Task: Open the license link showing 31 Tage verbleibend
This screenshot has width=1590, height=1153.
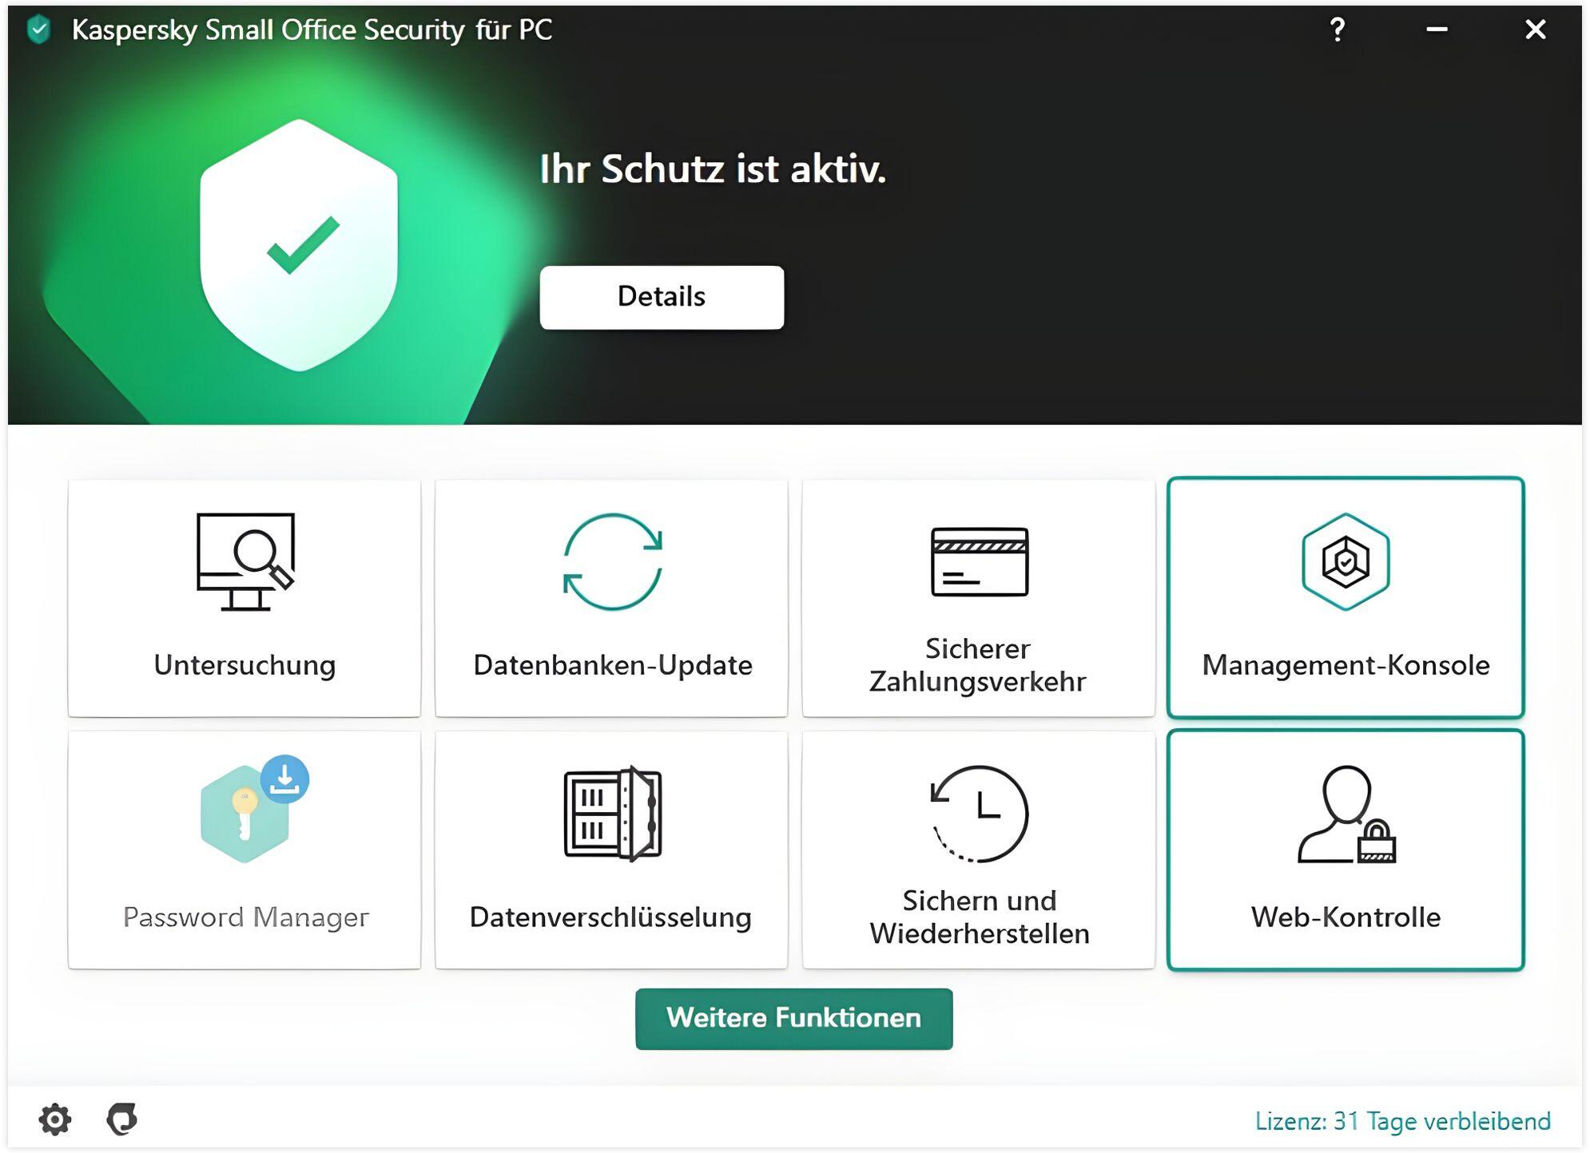Action: coord(1402,1121)
